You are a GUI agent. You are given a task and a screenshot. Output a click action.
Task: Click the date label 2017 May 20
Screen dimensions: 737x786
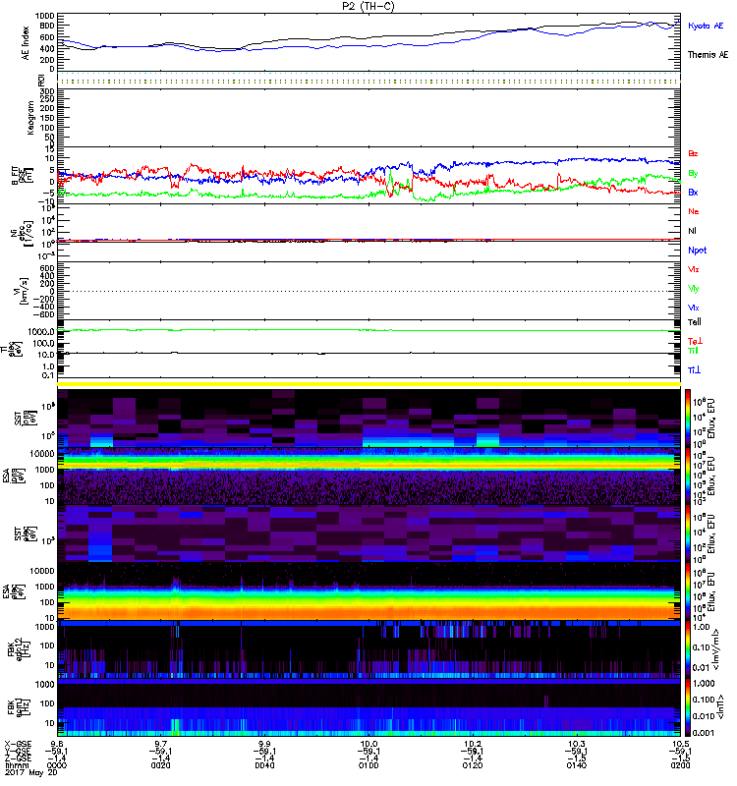(x=31, y=772)
